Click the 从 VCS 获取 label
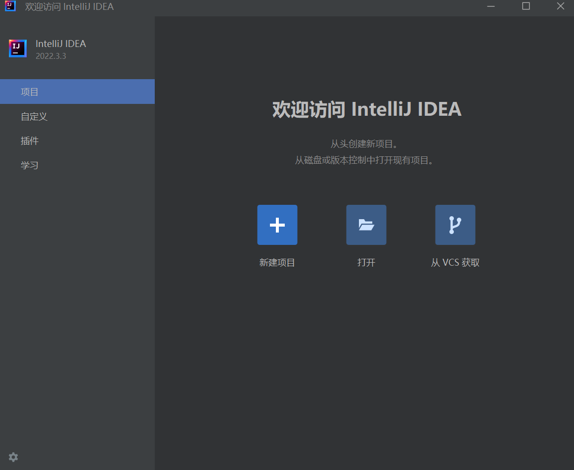574x470 pixels. [455, 262]
